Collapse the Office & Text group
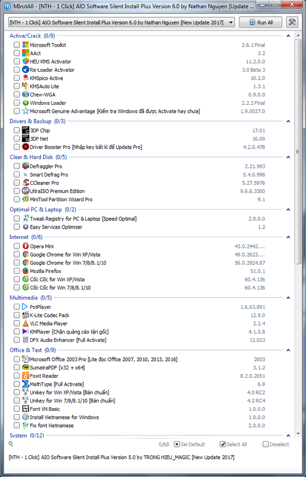The image size is (306, 477). tap(288, 350)
